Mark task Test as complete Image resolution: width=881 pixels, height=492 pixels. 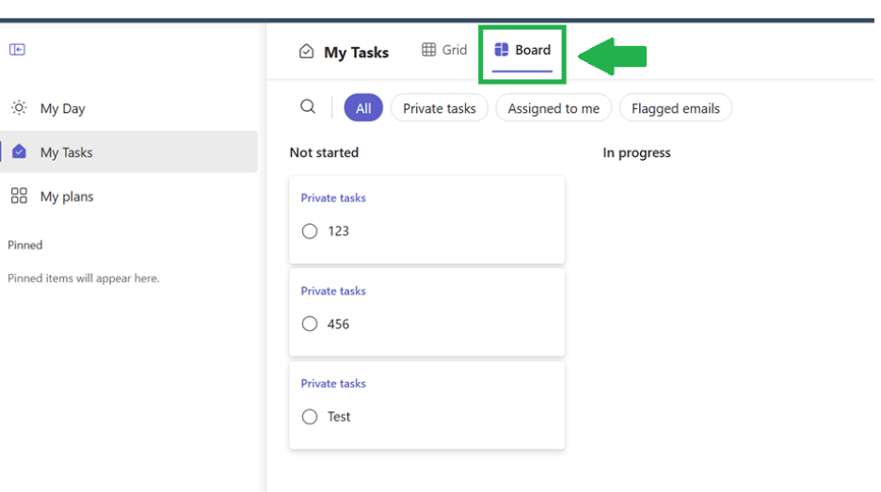[x=310, y=416]
